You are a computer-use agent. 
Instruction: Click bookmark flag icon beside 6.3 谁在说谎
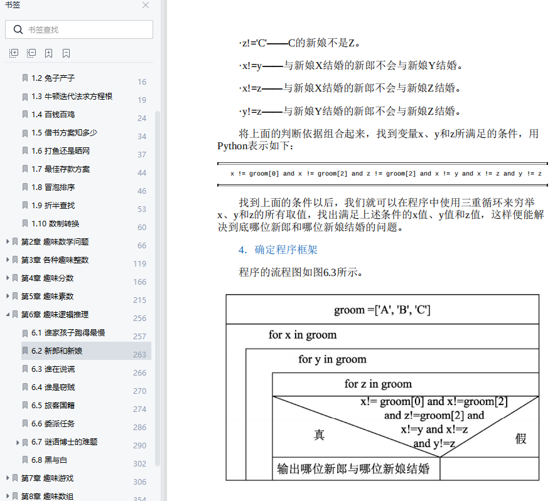tap(25, 369)
